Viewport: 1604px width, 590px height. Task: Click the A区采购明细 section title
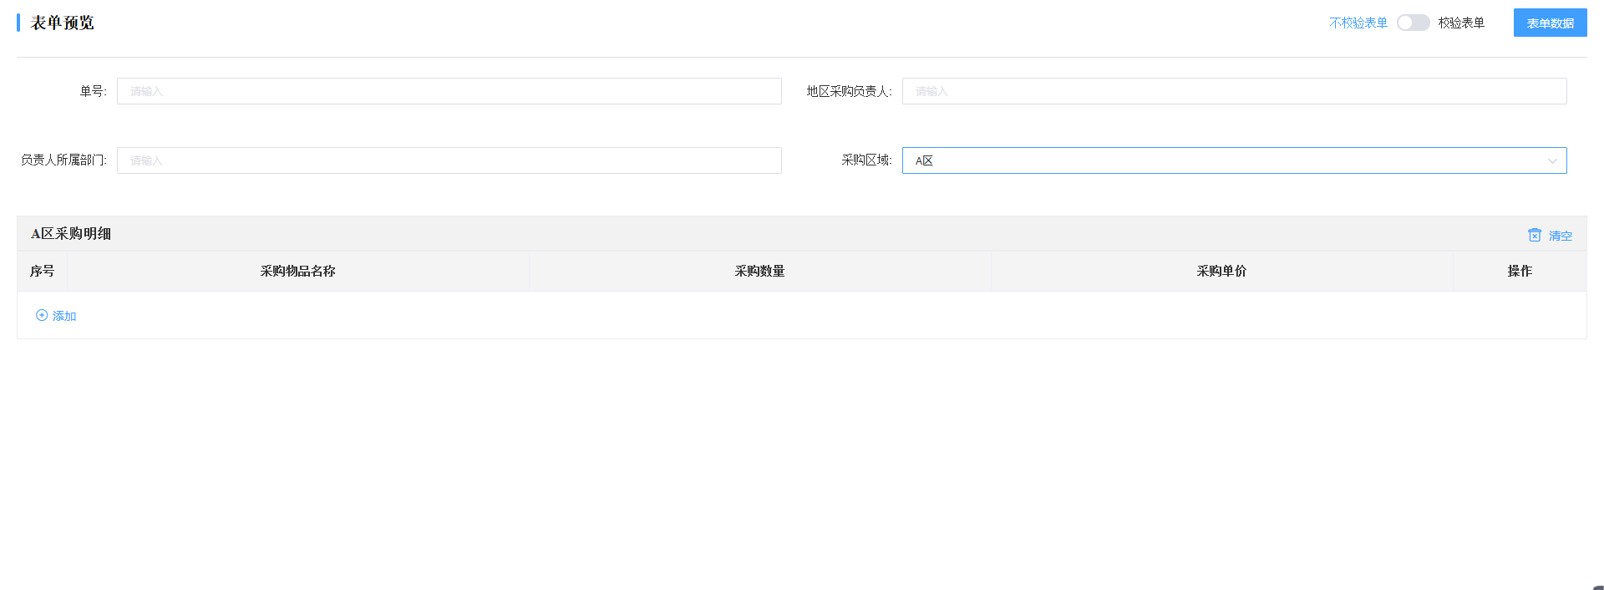click(71, 233)
